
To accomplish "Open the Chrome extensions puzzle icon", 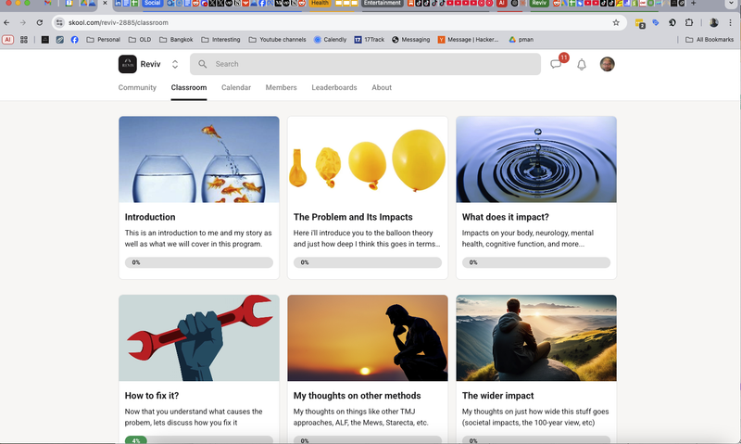I will [688, 22].
